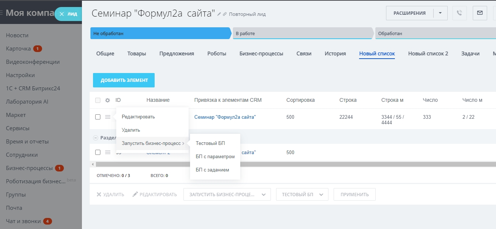Check the first row checkbox
This screenshot has width=496, height=229.
(98, 117)
